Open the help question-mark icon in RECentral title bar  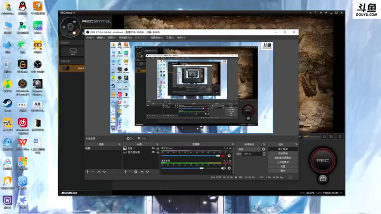(x=316, y=13)
